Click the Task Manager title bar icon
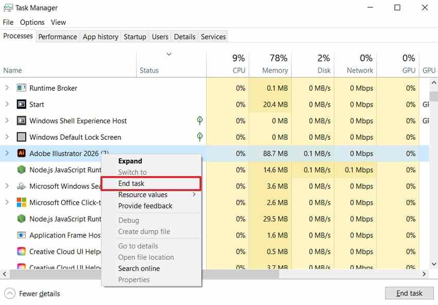The height and width of the screenshot is (305, 438). pos(8,8)
